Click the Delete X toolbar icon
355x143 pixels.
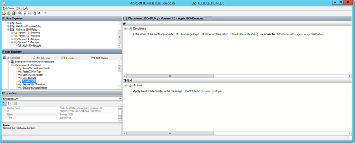pyautogui.click(x=40, y=13)
